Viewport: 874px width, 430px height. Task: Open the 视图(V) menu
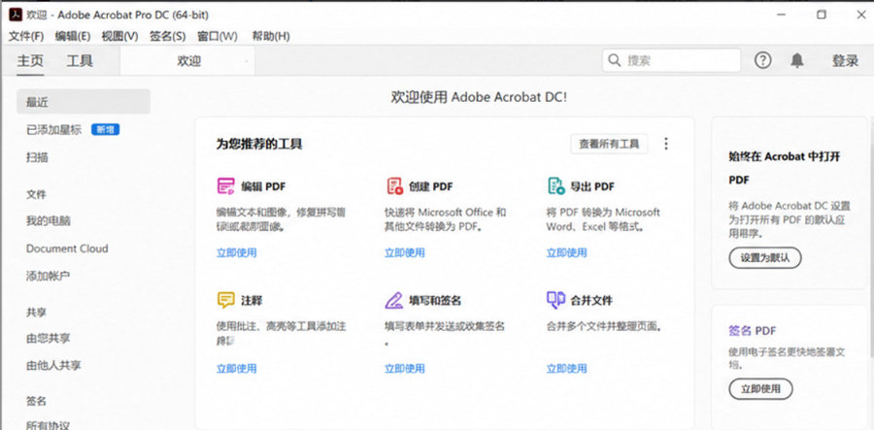[119, 36]
